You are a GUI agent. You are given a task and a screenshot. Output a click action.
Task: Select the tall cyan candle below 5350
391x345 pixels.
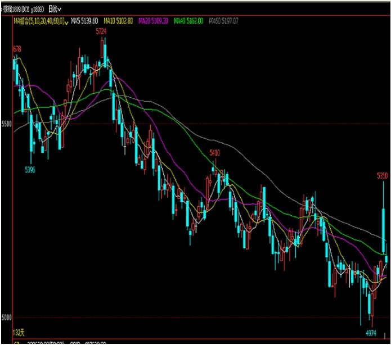coord(384,230)
